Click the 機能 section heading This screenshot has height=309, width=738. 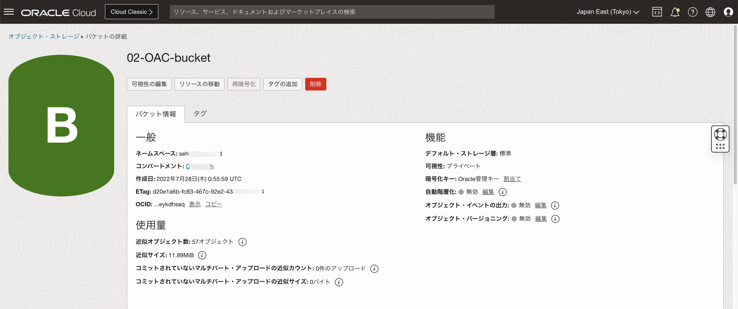click(435, 137)
